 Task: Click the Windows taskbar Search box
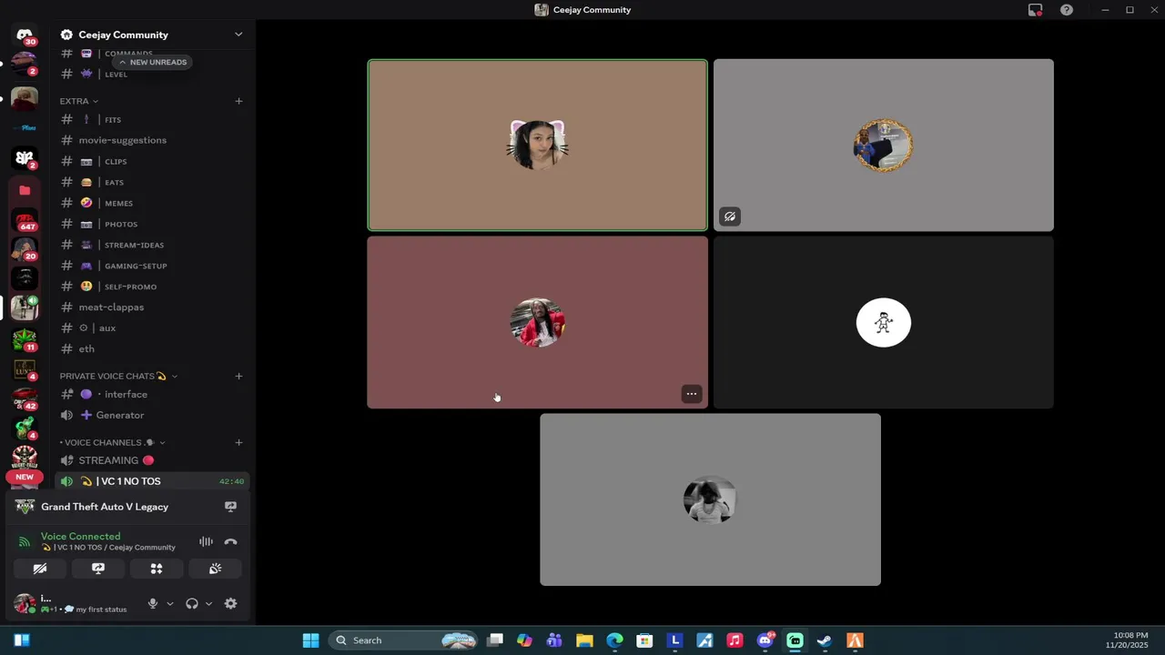tap(405, 640)
